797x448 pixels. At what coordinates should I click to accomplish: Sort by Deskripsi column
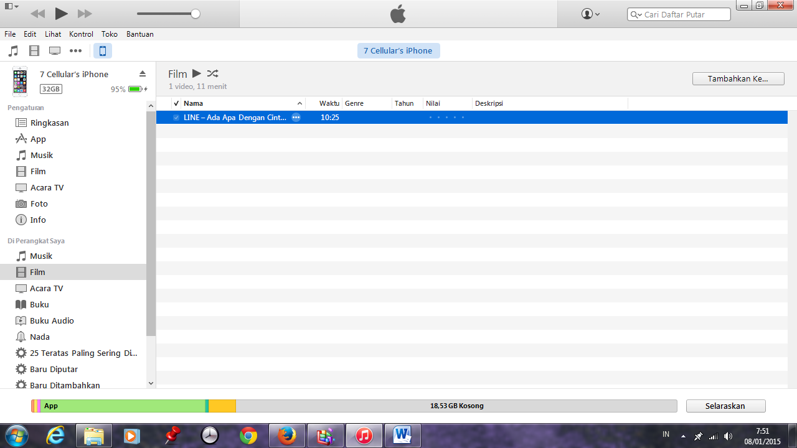(550, 103)
